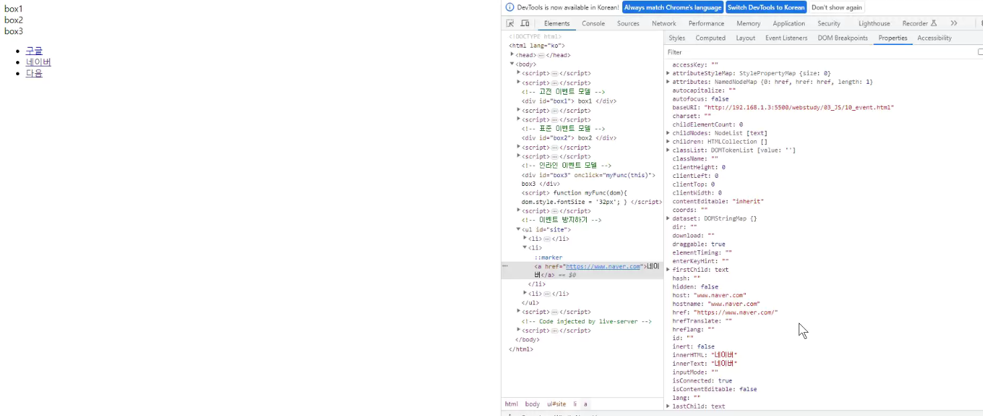This screenshot has width=983, height=416.
Task: Open the Recorder tab
Action: (x=919, y=23)
